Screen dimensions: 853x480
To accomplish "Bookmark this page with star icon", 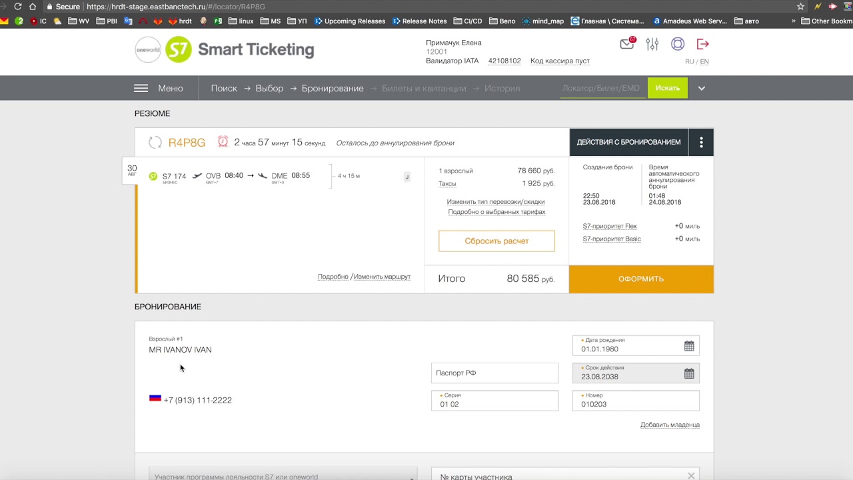I will [800, 7].
